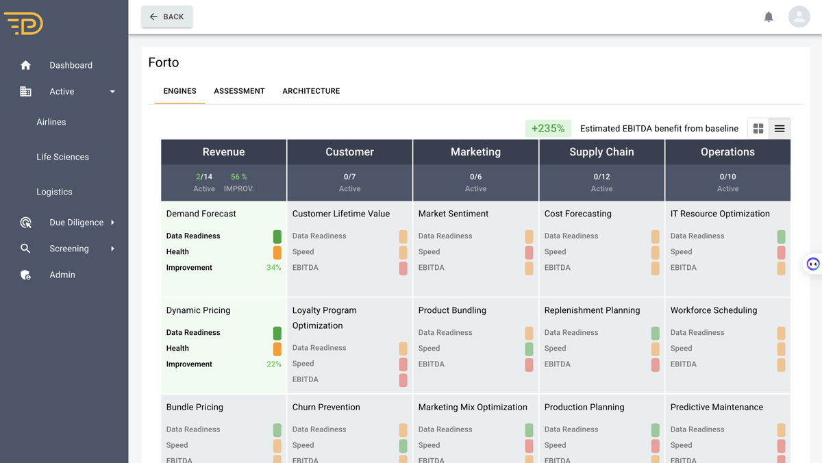
Task: Open the Workforce Scheduling card
Action: point(728,345)
